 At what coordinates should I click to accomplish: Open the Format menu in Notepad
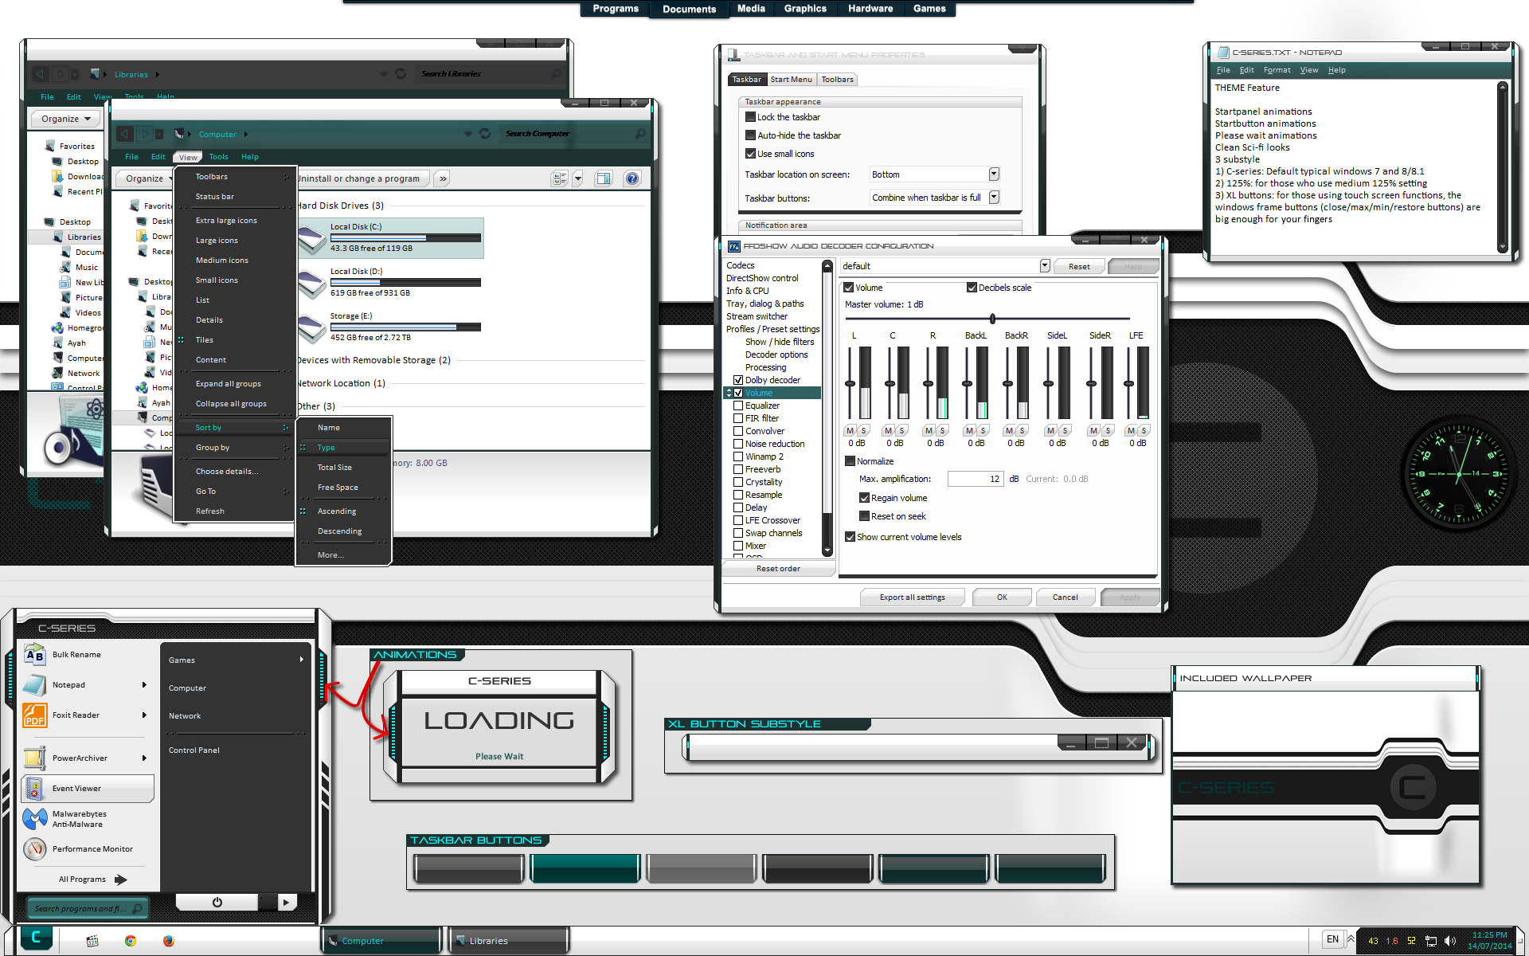point(1277,70)
